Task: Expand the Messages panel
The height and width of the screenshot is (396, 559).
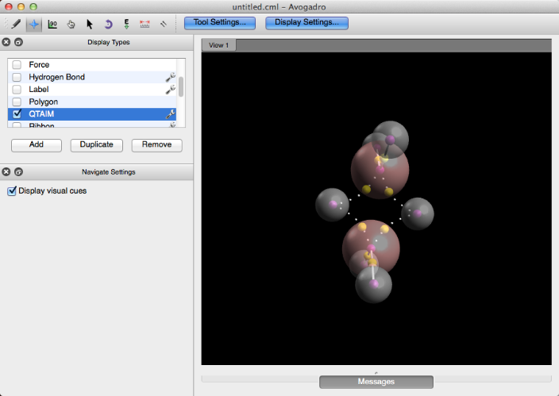Action: tap(376, 382)
